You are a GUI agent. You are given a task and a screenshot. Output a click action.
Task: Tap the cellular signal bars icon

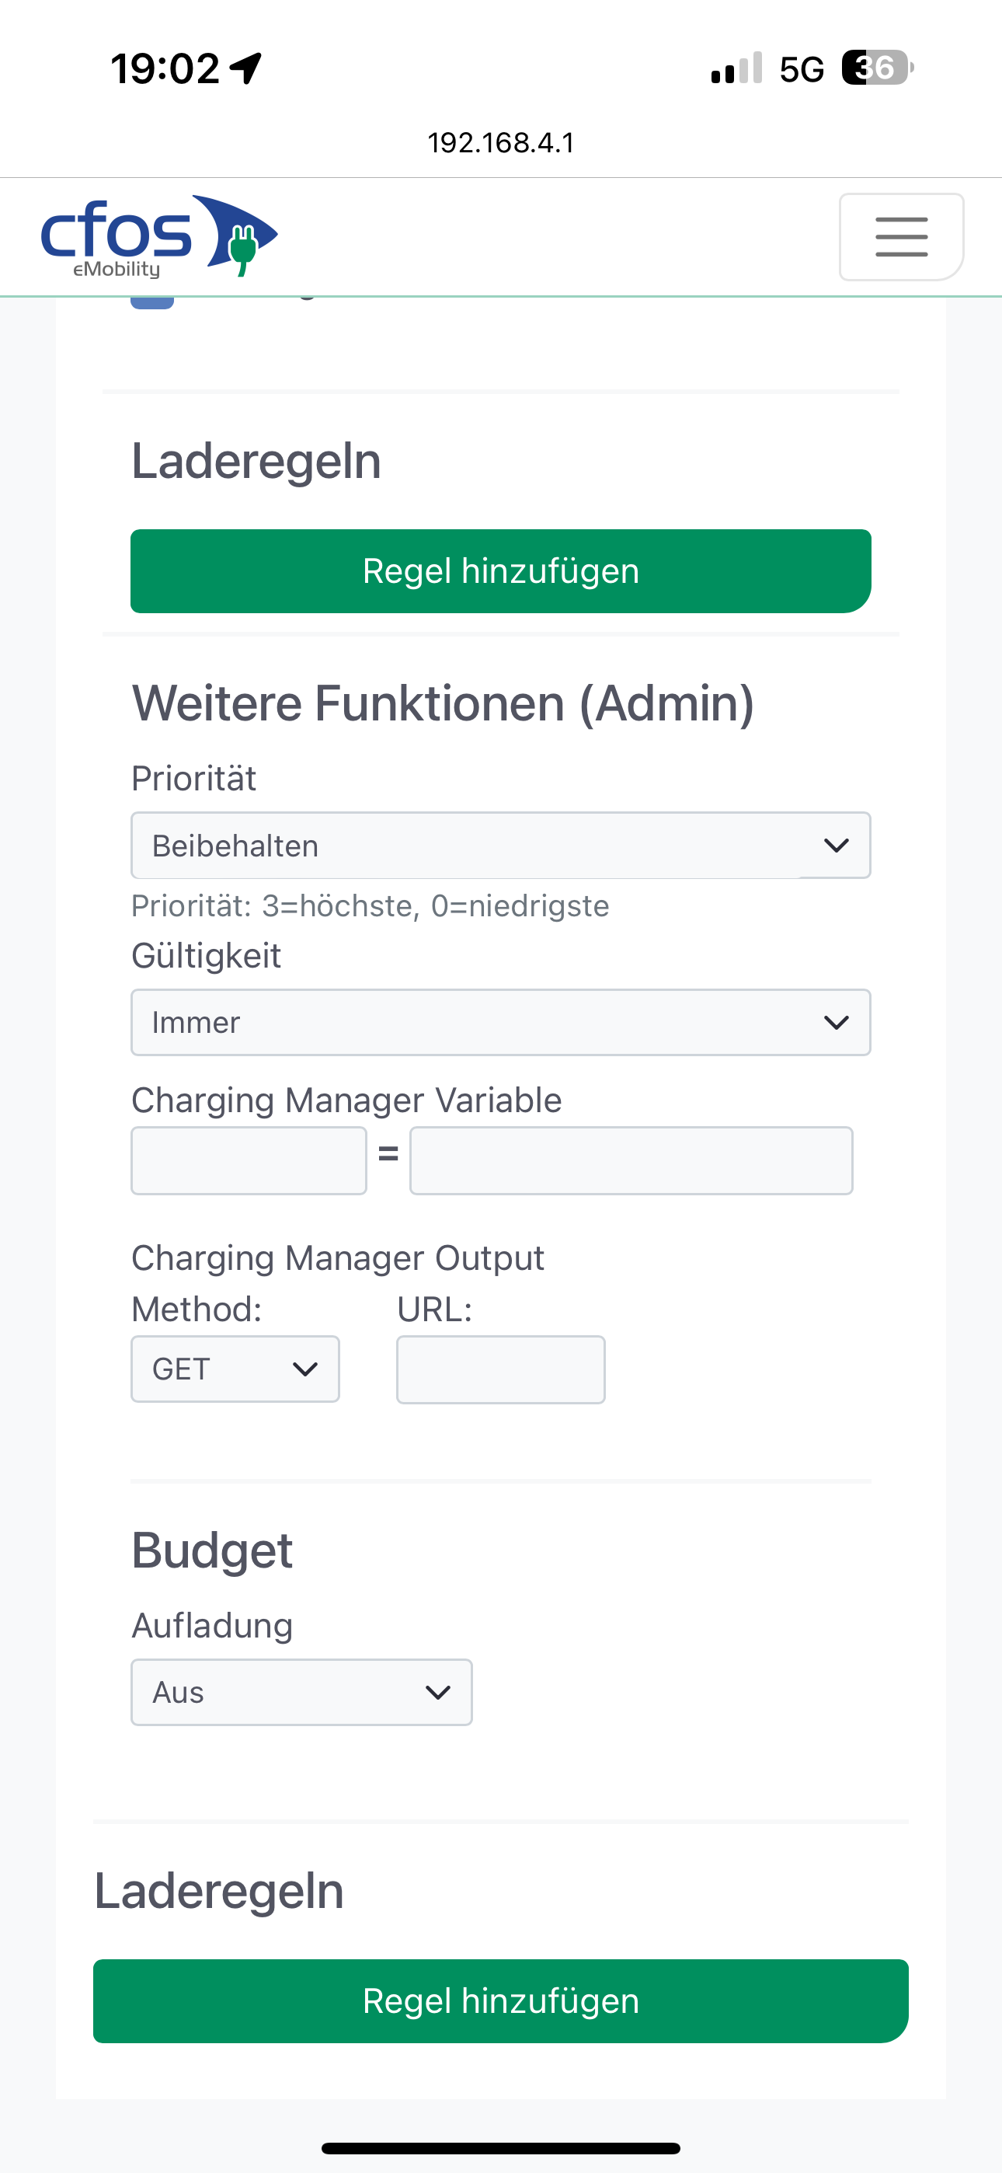point(736,68)
